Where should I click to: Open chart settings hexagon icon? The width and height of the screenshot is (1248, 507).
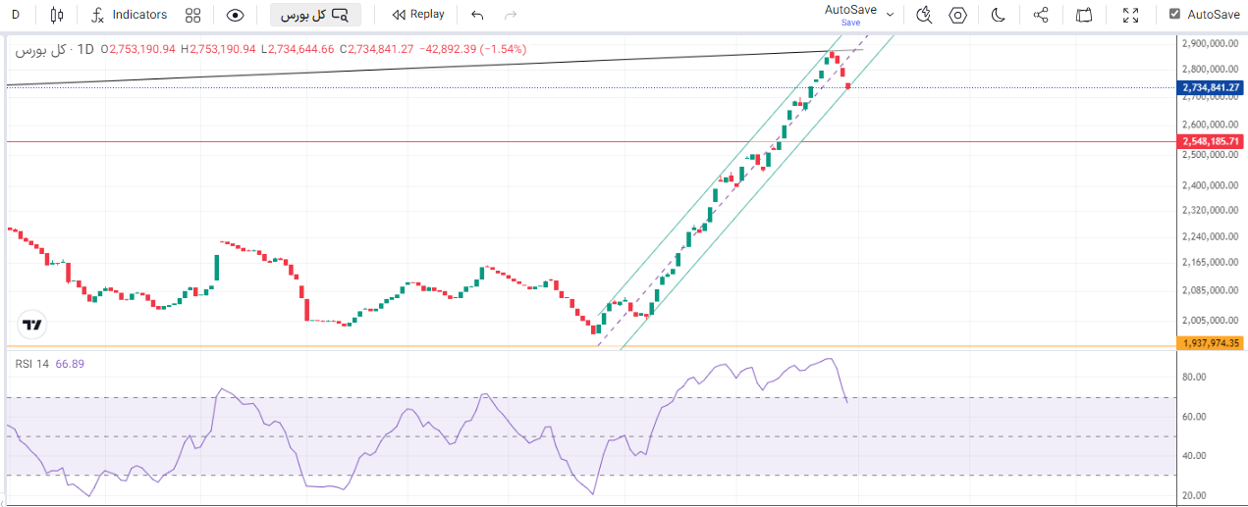[958, 15]
